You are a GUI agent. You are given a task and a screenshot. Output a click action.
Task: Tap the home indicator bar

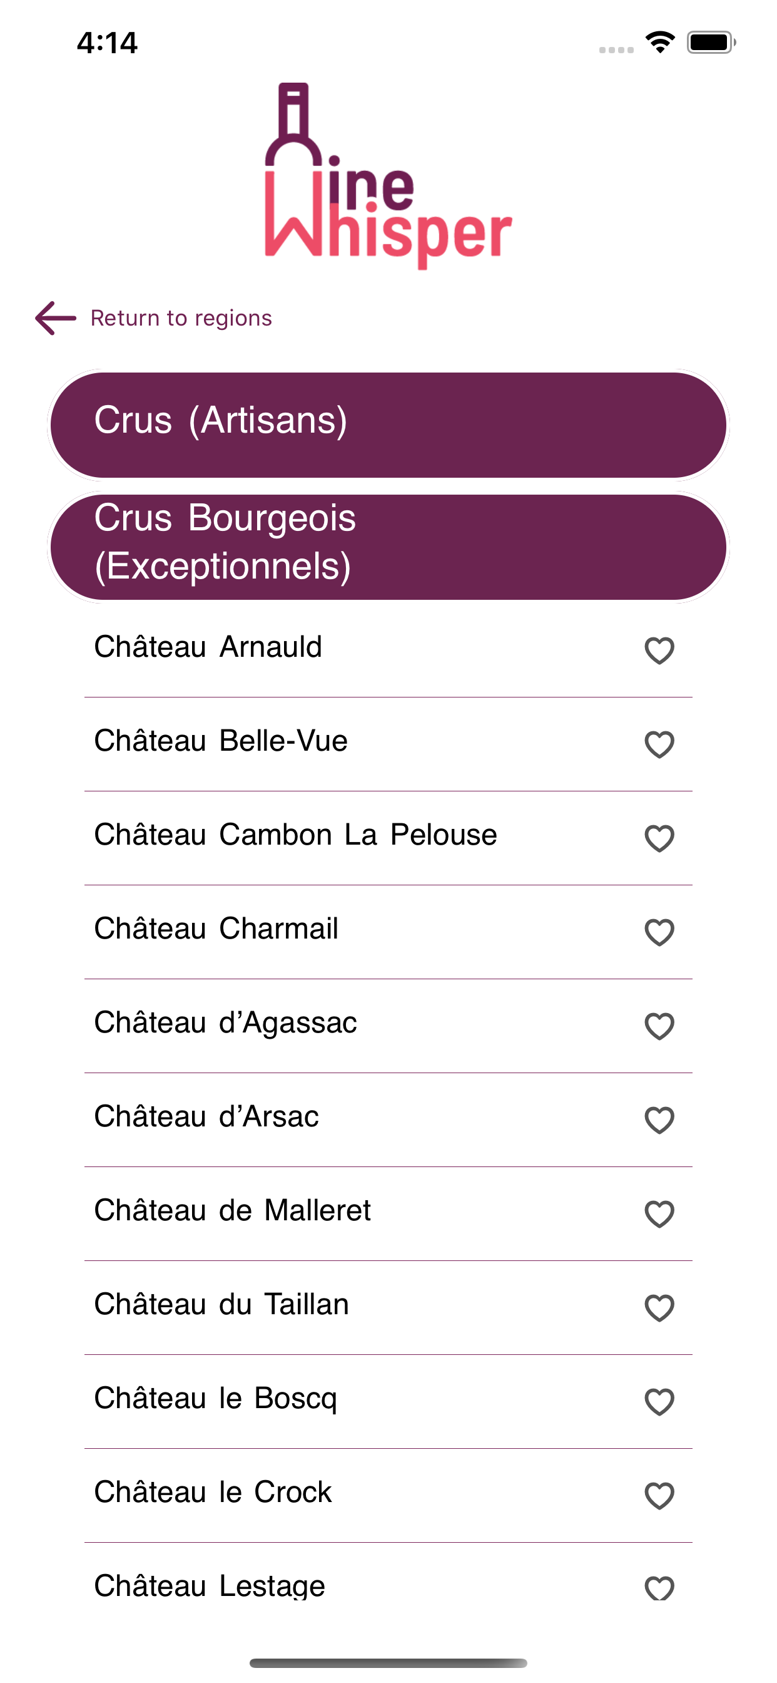tap(388, 1663)
